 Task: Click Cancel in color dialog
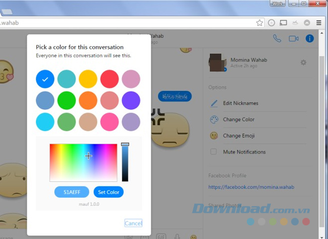pyautogui.click(x=133, y=223)
